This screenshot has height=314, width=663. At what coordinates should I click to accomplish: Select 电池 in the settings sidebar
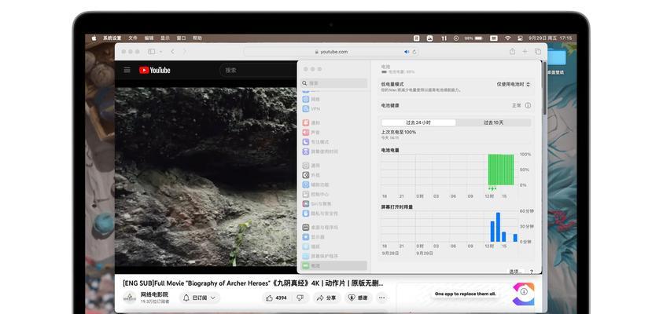click(x=334, y=266)
